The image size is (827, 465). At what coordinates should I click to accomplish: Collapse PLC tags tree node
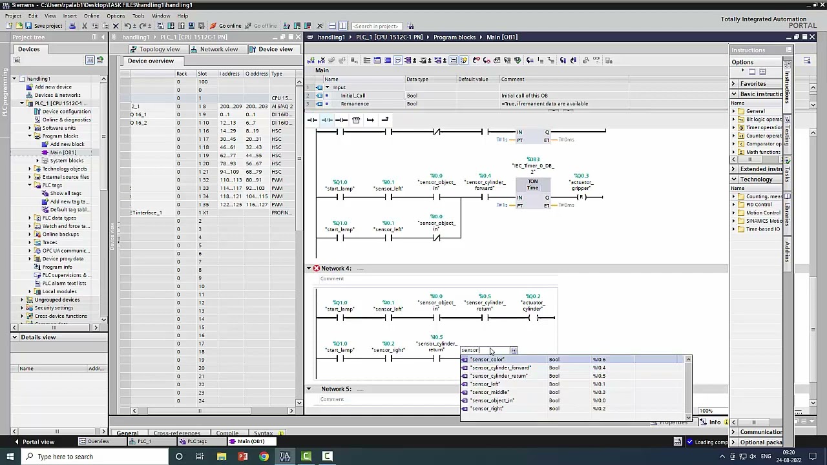30,185
